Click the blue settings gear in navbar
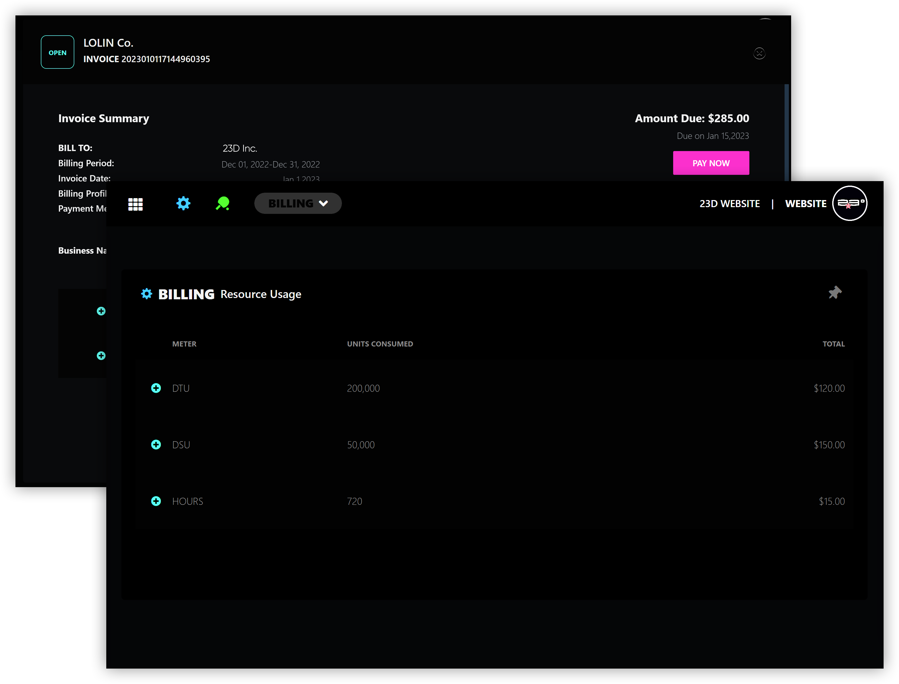899x684 pixels. [183, 203]
